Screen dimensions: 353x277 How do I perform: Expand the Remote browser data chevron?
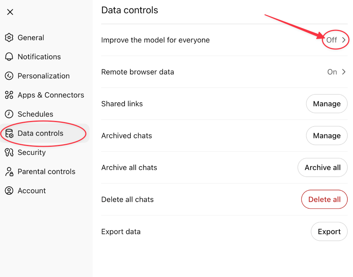click(x=344, y=72)
